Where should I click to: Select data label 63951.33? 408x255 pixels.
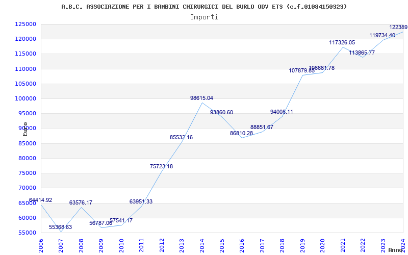pos(141,201)
